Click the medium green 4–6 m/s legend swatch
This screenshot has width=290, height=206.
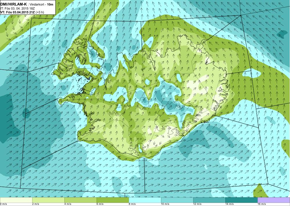pos(81,200)
